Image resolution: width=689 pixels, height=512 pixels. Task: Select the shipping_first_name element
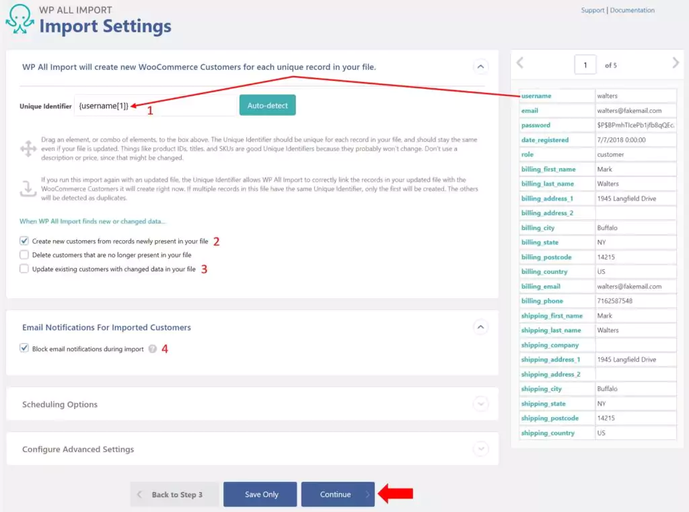(552, 316)
